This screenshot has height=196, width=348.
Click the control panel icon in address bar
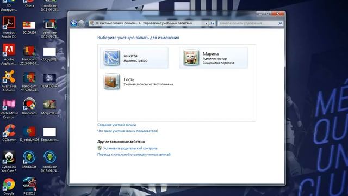[92, 23]
